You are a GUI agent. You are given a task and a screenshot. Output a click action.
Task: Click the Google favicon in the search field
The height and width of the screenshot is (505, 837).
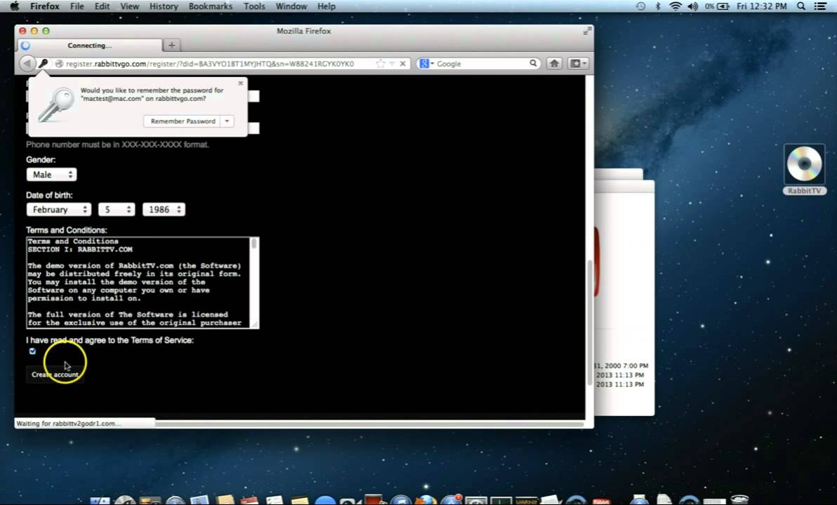(423, 63)
